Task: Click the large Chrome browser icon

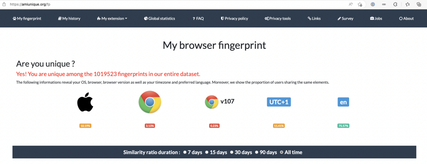Action: point(150,102)
